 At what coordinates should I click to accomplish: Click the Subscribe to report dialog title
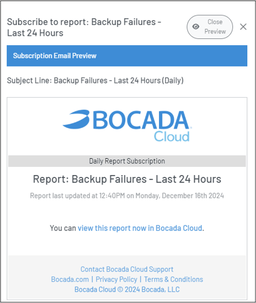pyautogui.click(x=84, y=28)
